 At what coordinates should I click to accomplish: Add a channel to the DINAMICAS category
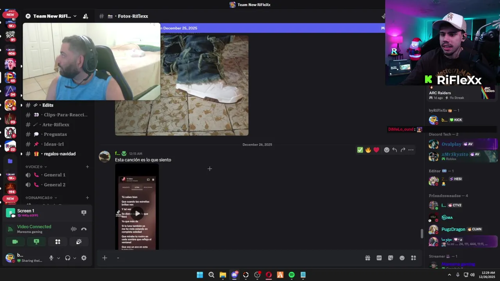coord(87,198)
